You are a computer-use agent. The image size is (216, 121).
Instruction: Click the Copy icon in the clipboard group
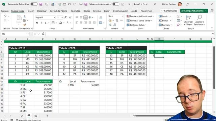[25, 21]
